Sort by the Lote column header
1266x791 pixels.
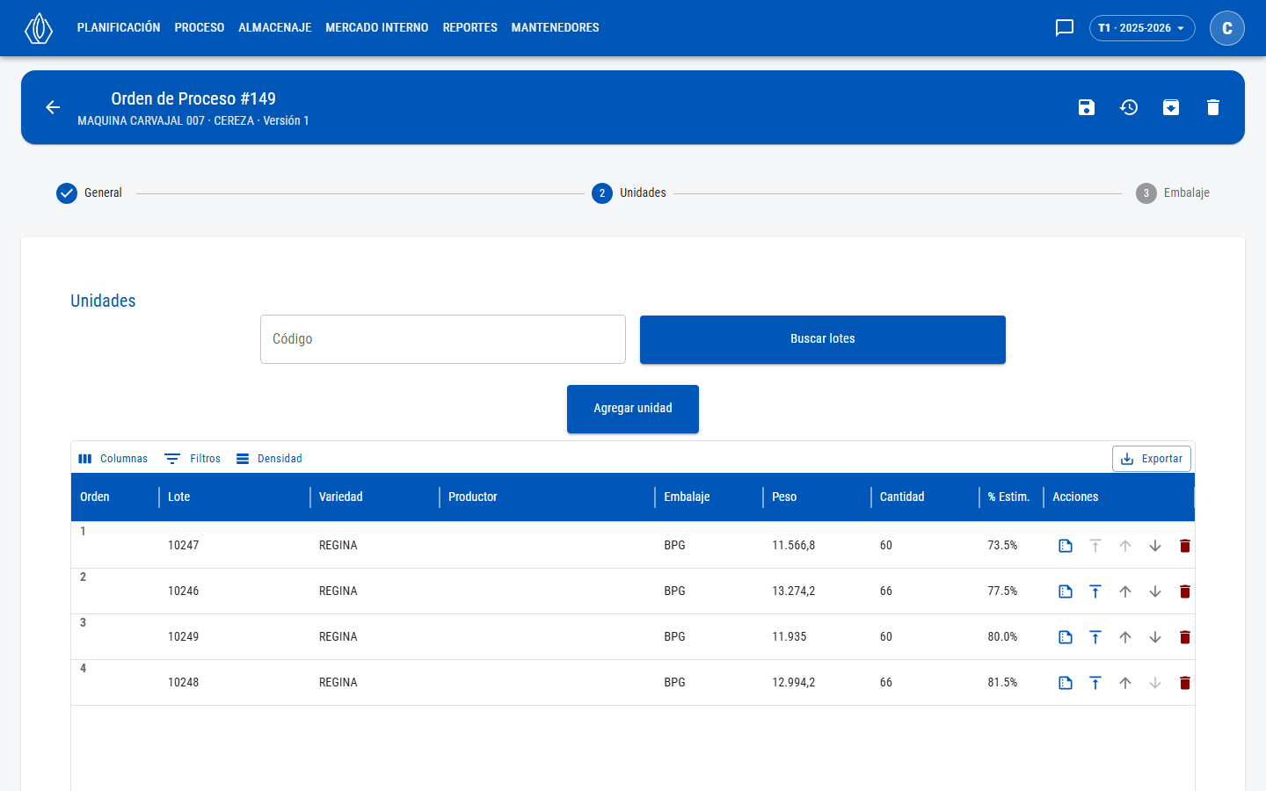[179, 497]
